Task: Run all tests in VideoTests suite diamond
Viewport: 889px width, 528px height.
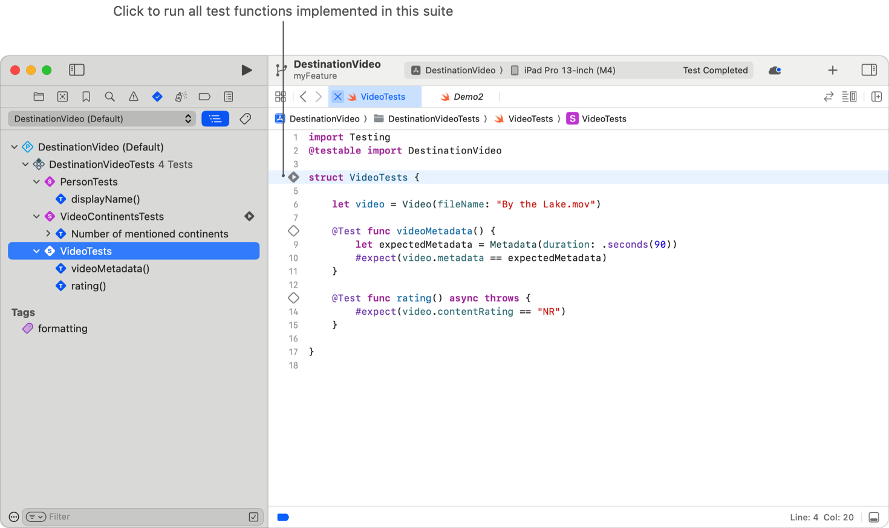Action: 293,177
